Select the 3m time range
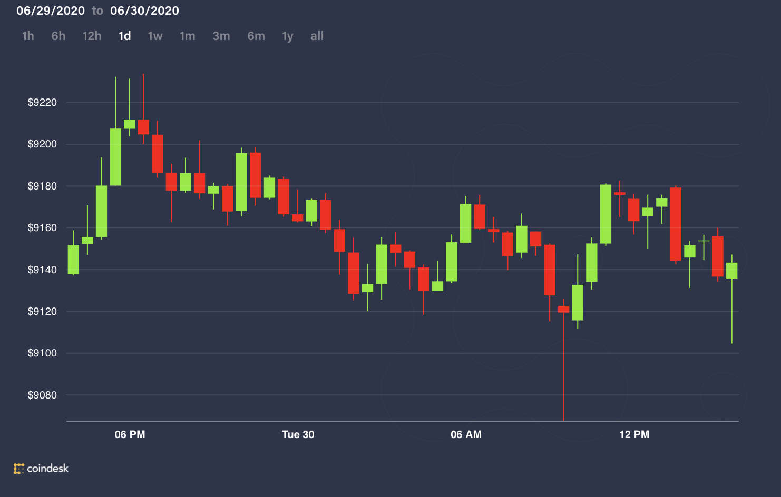The height and width of the screenshot is (497, 781). [221, 36]
